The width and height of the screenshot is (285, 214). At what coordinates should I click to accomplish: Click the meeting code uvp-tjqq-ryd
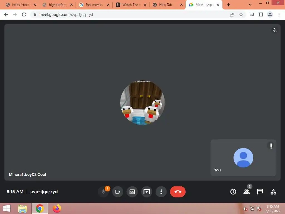44,192
